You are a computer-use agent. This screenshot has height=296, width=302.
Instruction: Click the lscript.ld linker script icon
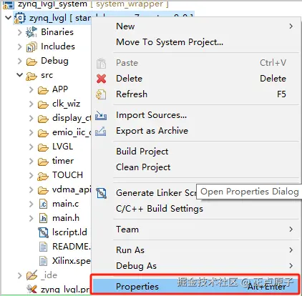pyautogui.click(x=44, y=232)
